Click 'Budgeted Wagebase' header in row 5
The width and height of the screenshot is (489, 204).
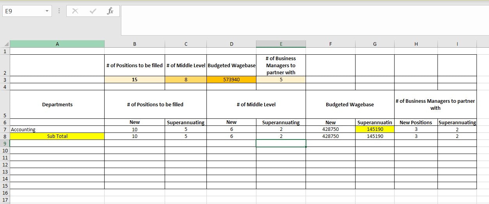350,104
